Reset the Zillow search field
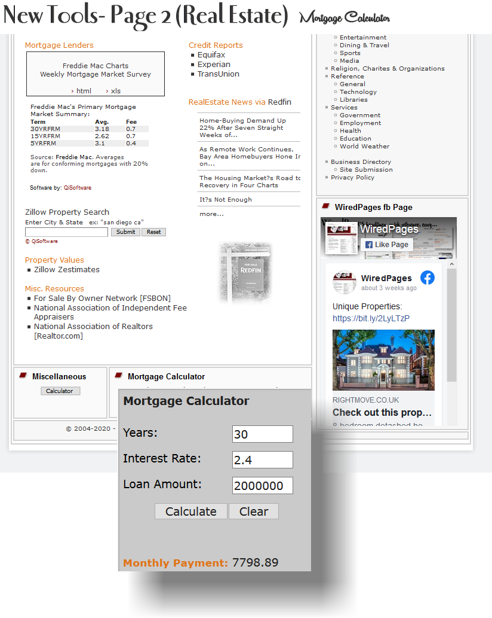This screenshot has width=492, height=618. [x=154, y=232]
